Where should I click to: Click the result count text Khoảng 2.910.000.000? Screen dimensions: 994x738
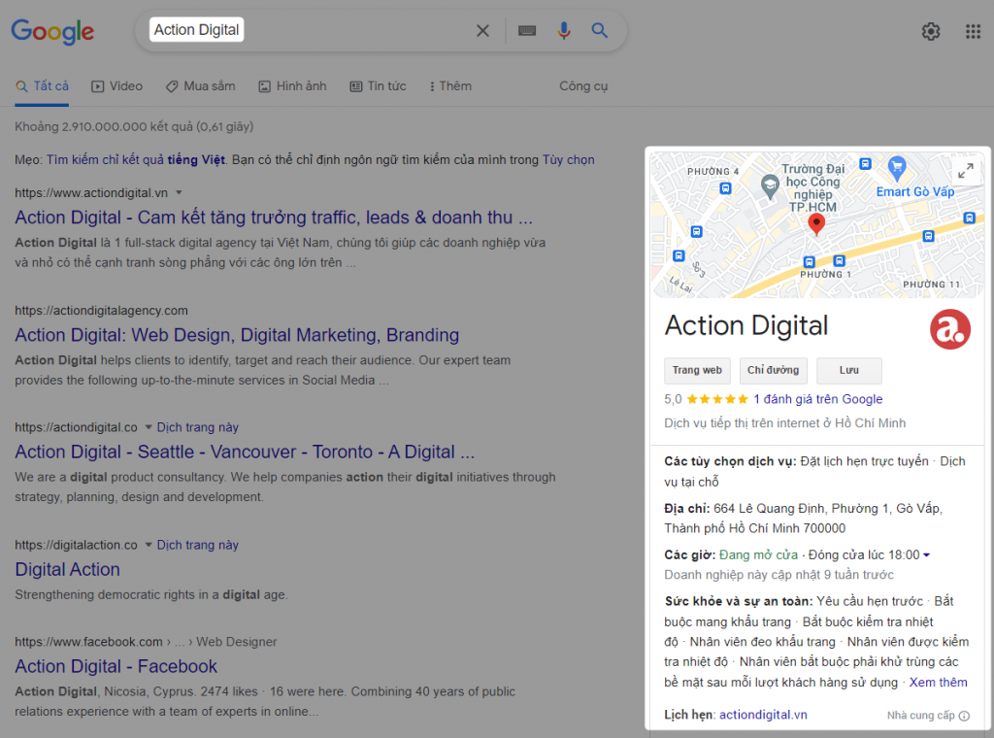point(134,126)
